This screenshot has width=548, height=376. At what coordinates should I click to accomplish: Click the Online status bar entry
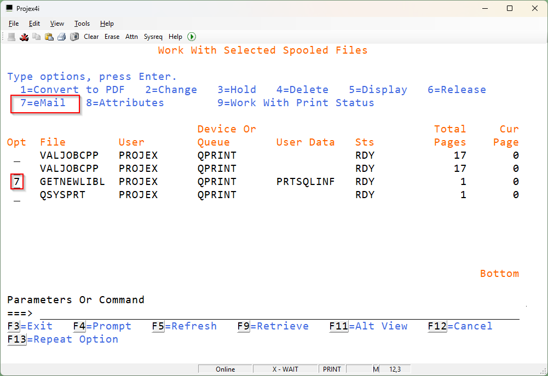[226, 369]
